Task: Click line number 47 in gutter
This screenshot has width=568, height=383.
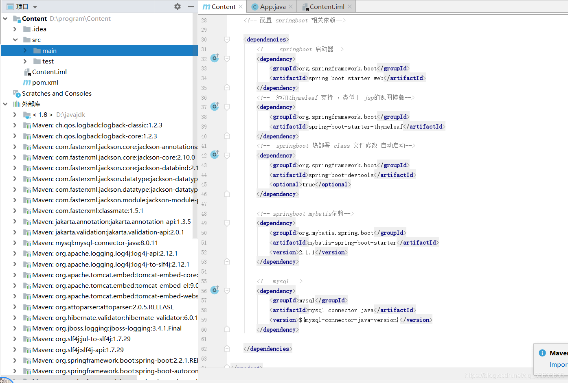Action: click(x=204, y=204)
